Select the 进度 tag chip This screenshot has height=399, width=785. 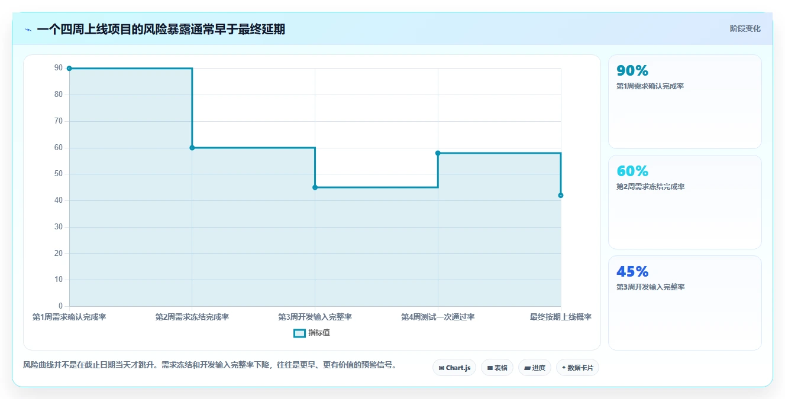coord(535,368)
